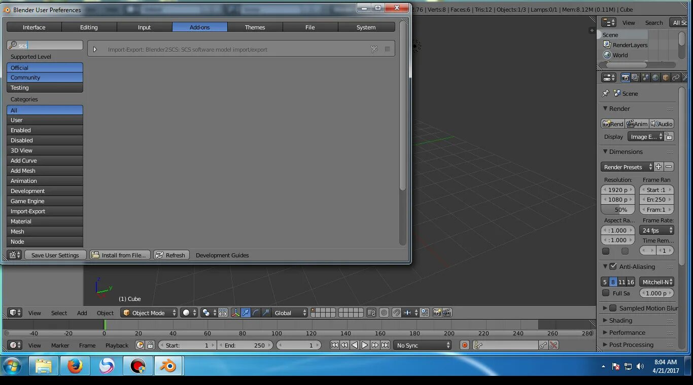The image size is (693, 385).
Task: Toggle the timeline range lock icon
Action: click(x=150, y=345)
